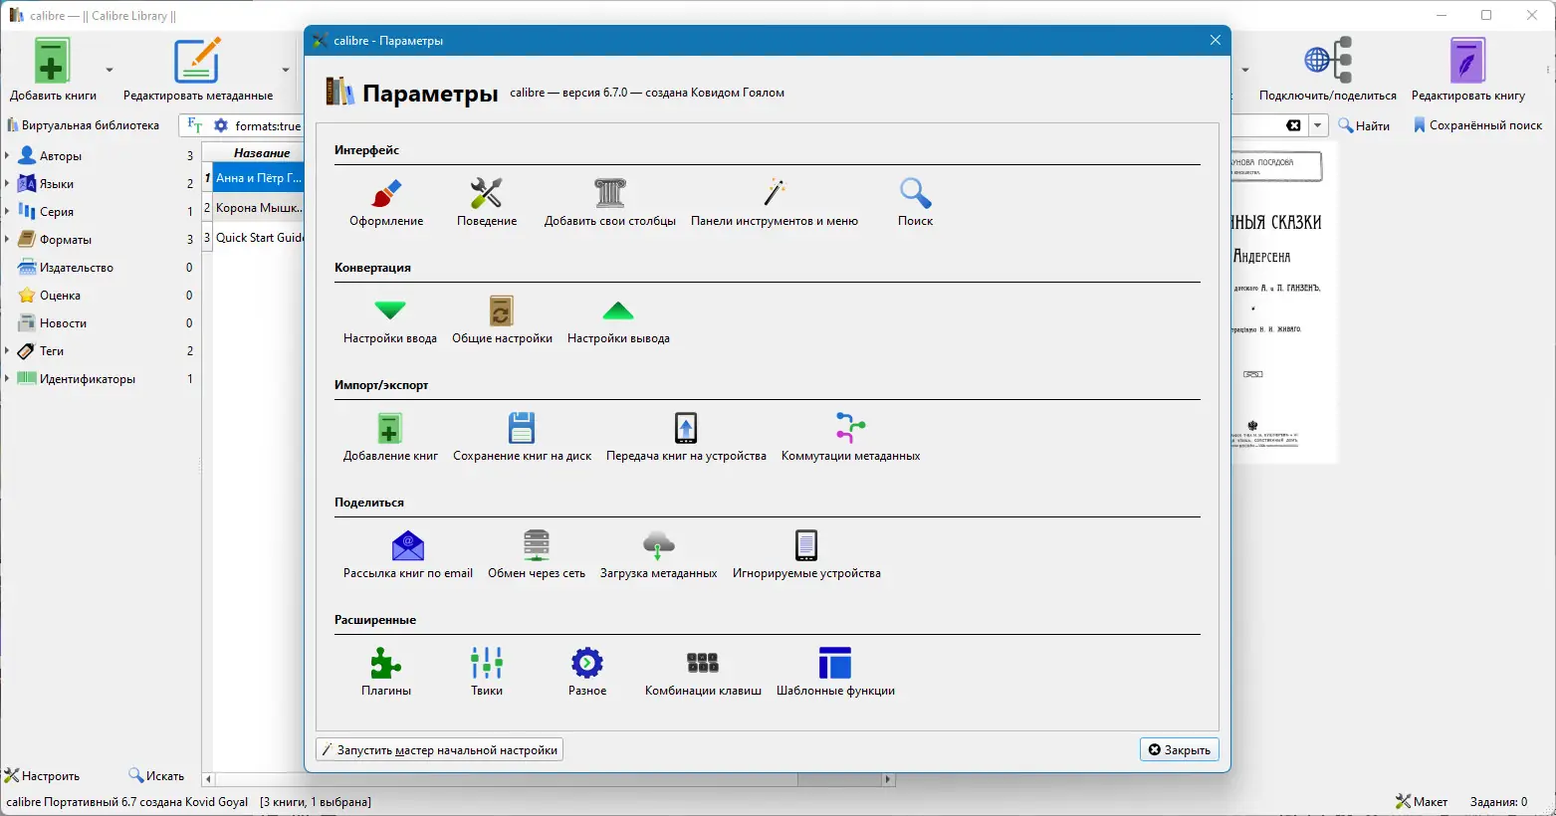Click the book cover thumbnail in details panel

click(1284, 305)
